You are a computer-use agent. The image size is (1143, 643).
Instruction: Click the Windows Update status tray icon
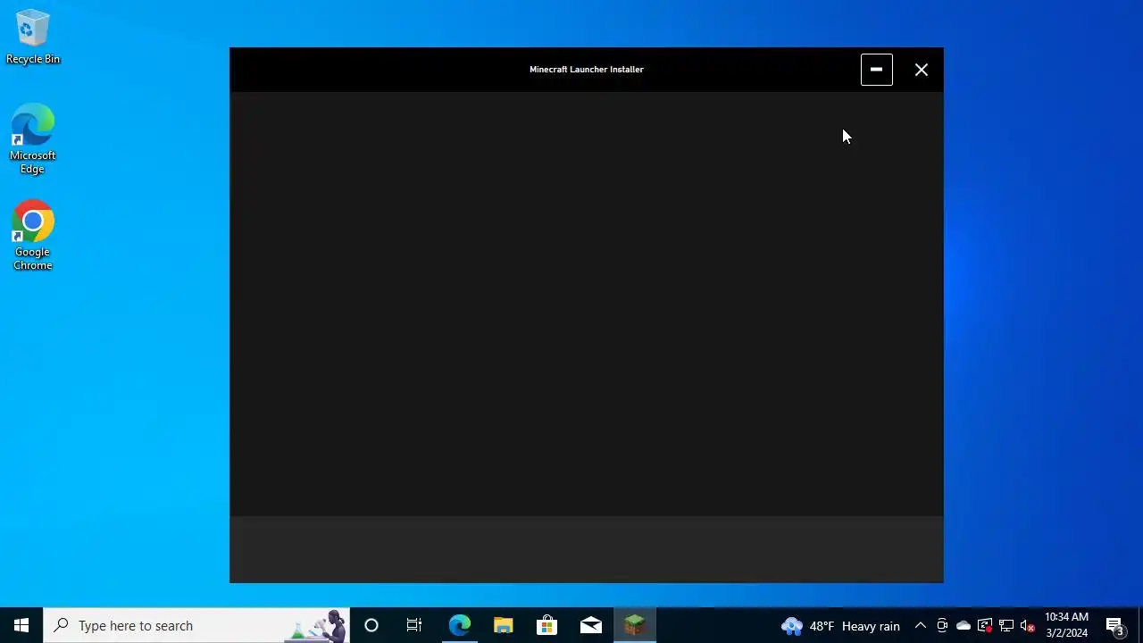[x=985, y=625]
